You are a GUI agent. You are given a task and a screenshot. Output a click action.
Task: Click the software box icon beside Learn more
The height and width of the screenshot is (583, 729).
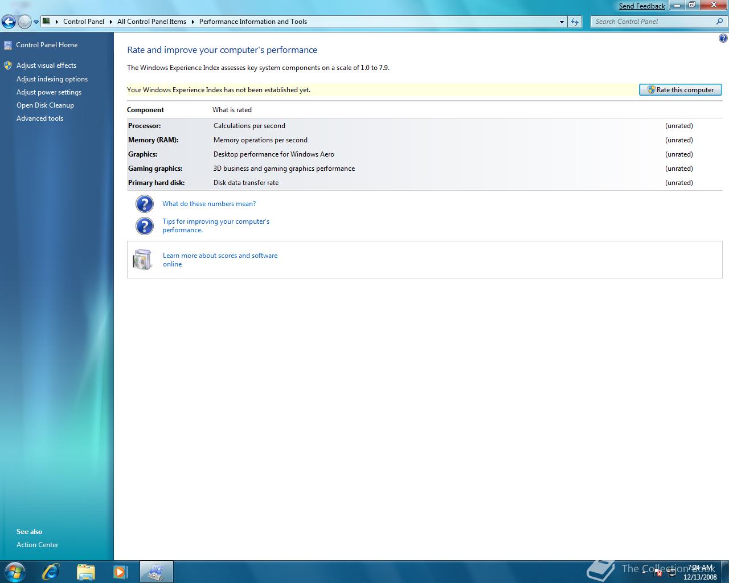tap(142, 260)
